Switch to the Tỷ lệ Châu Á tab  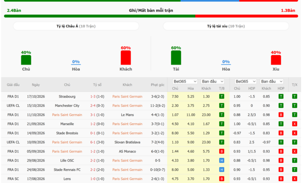click(76, 26)
